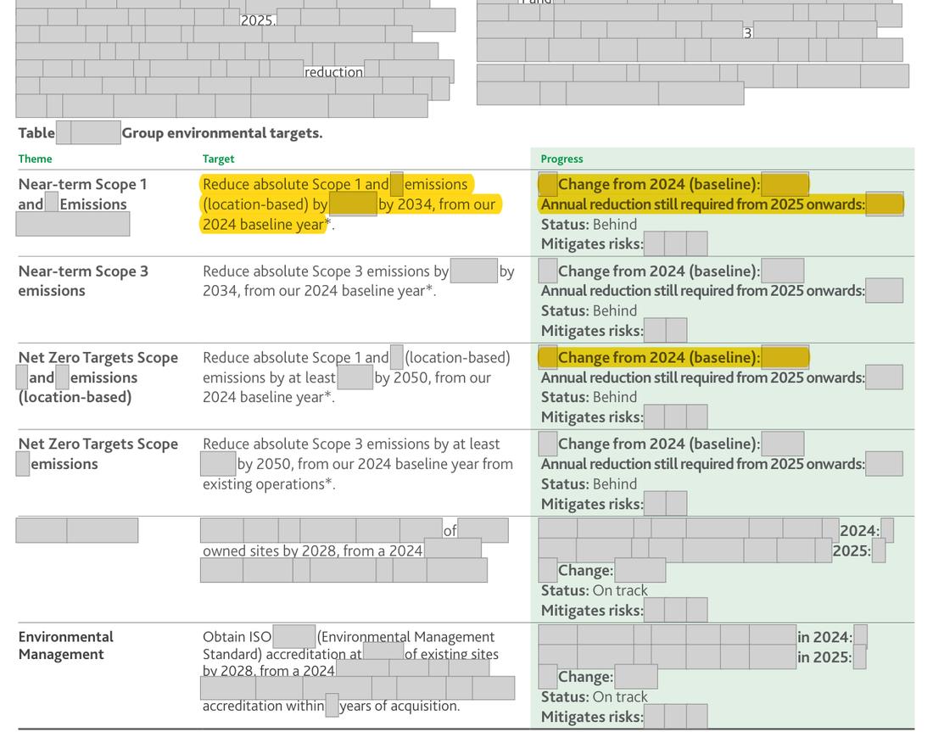Click 'in 2024:' in the Environmental Management progress

click(x=824, y=637)
